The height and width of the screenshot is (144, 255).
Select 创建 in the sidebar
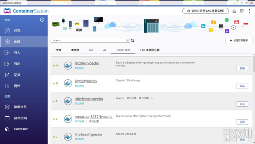24,42
